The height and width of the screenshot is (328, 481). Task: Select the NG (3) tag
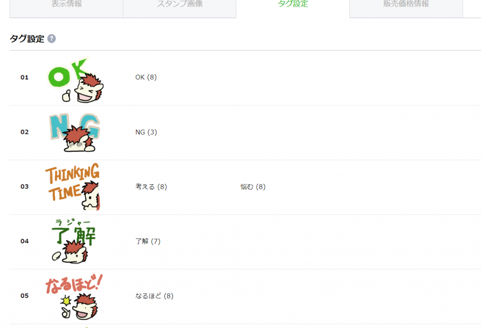click(x=146, y=132)
